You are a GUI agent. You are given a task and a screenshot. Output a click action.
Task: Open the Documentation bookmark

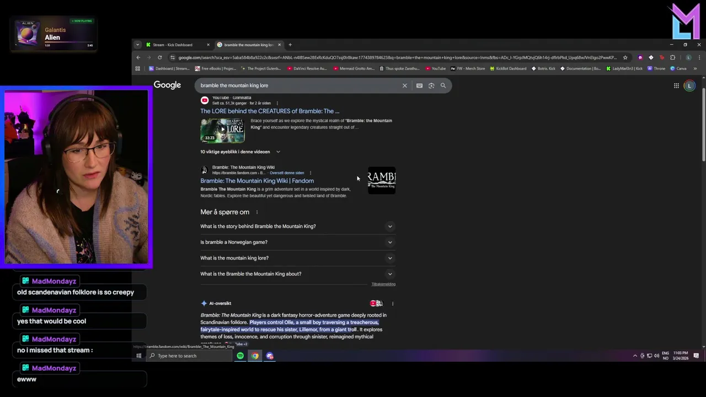[x=581, y=68]
